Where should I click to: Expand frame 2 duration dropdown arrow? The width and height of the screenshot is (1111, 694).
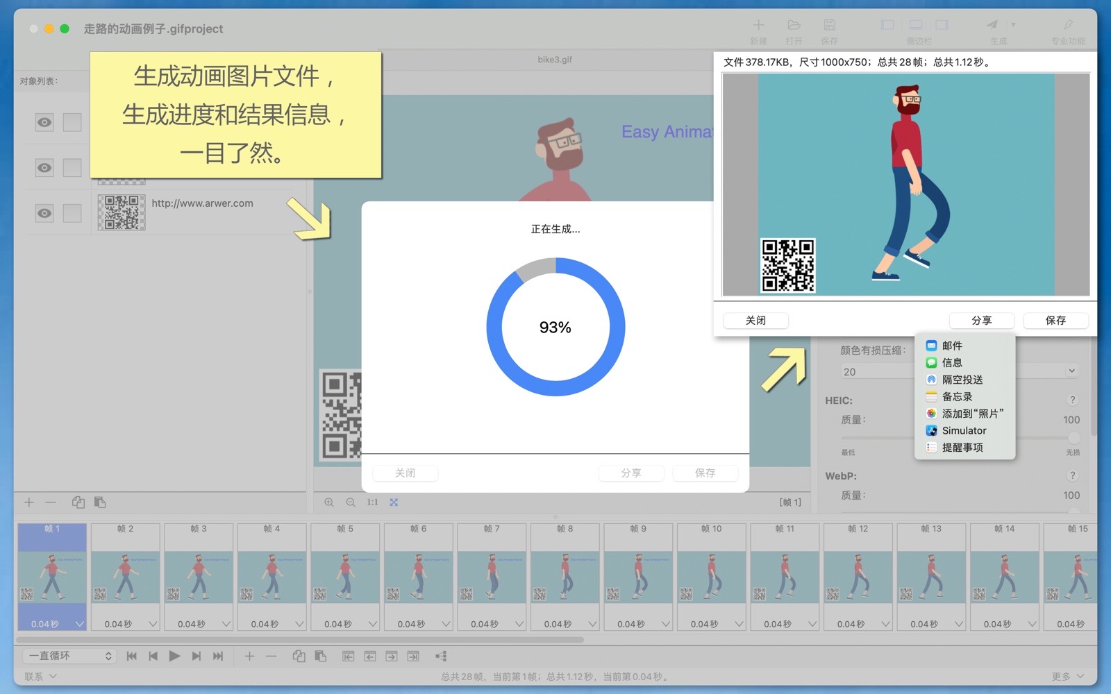tap(153, 624)
